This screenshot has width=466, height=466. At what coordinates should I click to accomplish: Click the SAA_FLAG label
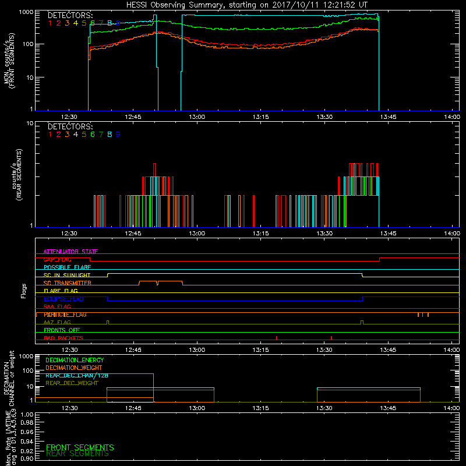[x=57, y=306]
